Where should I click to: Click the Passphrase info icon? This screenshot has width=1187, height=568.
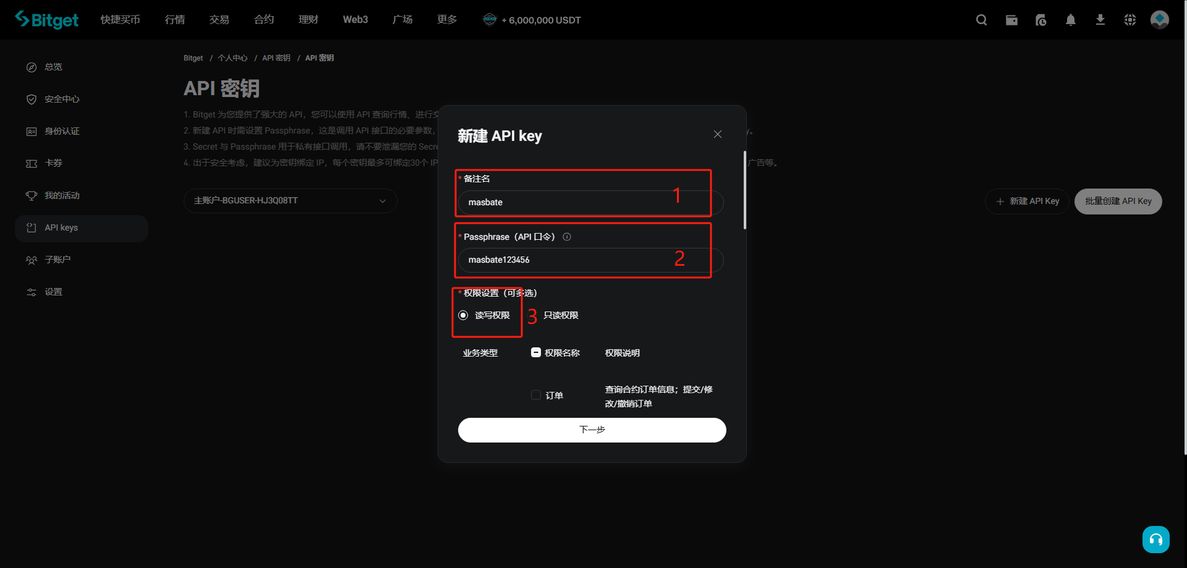tap(567, 237)
